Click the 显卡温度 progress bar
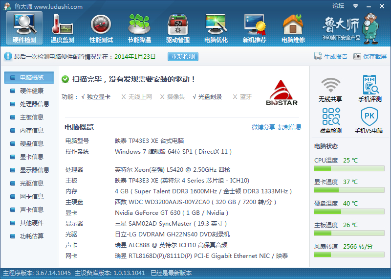 (x=349, y=190)
